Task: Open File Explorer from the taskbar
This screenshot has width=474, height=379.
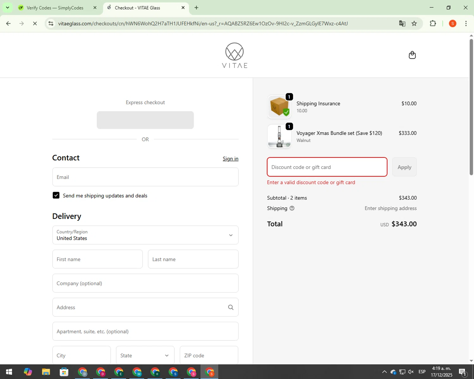Action: [x=46, y=372]
